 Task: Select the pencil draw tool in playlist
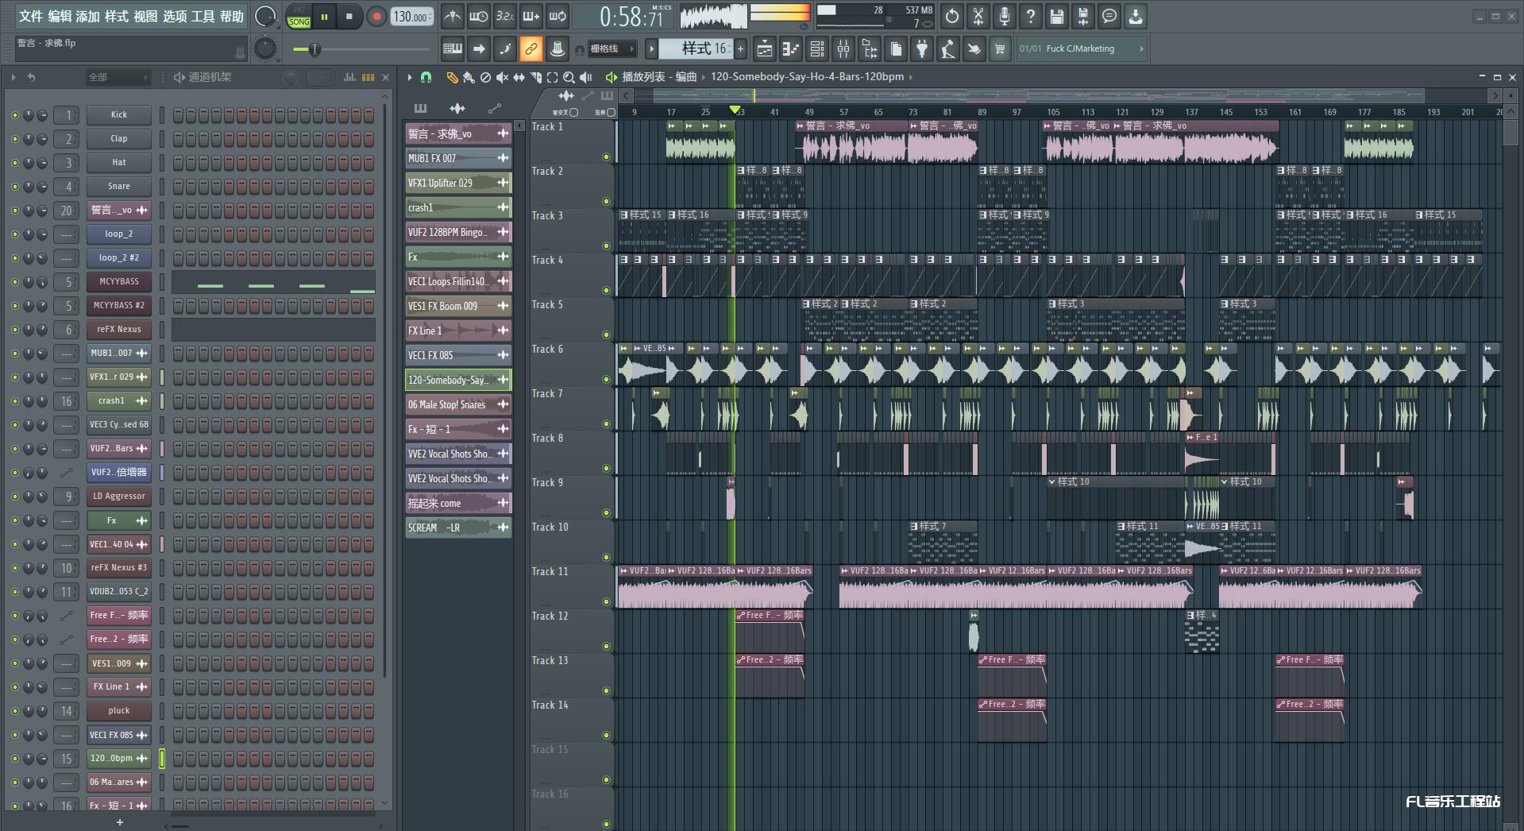pyautogui.click(x=451, y=77)
